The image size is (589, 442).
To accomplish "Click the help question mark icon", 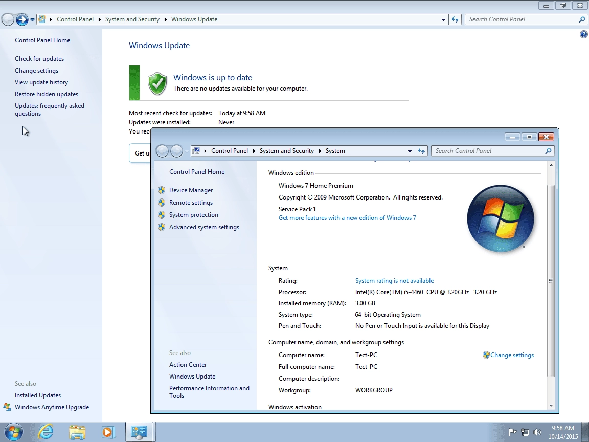I will click(x=583, y=35).
